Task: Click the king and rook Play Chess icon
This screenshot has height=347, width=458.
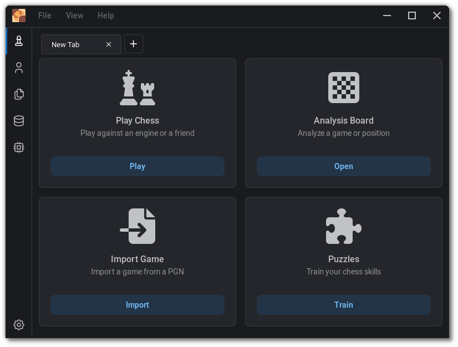Action: pyautogui.click(x=138, y=88)
